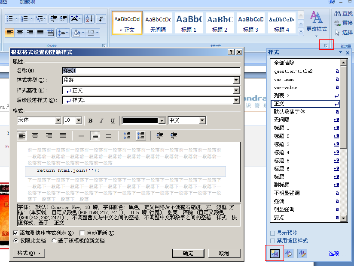Click the sort A-Z icon in ribbon
Image resolution: width=354 pixels, height=266 pixels.
(89, 19)
